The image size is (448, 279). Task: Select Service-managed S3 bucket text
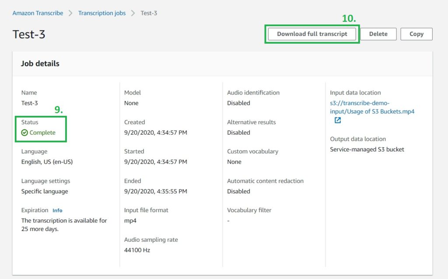pyautogui.click(x=367, y=150)
